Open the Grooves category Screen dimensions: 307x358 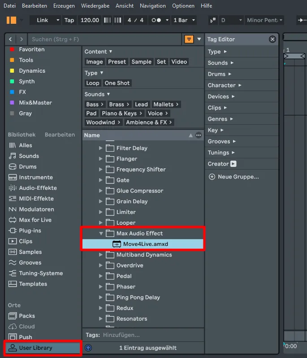[x=30, y=262]
